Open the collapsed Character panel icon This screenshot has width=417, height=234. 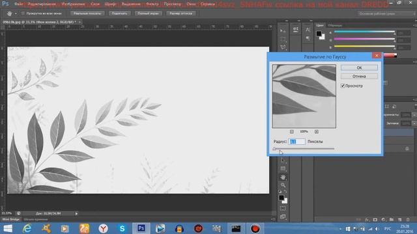(x=308, y=30)
